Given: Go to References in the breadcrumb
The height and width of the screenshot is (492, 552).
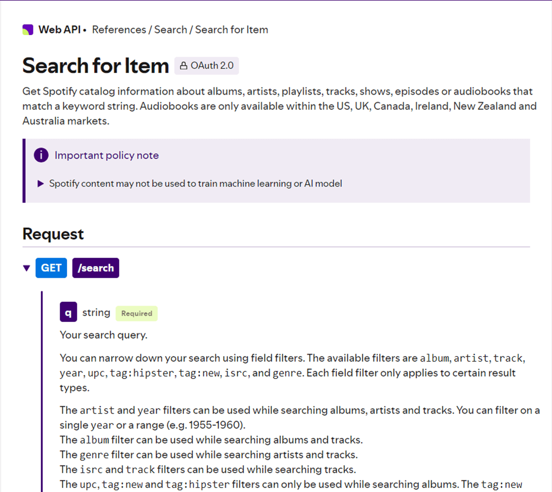Looking at the screenshot, I should (x=119, y=30).
